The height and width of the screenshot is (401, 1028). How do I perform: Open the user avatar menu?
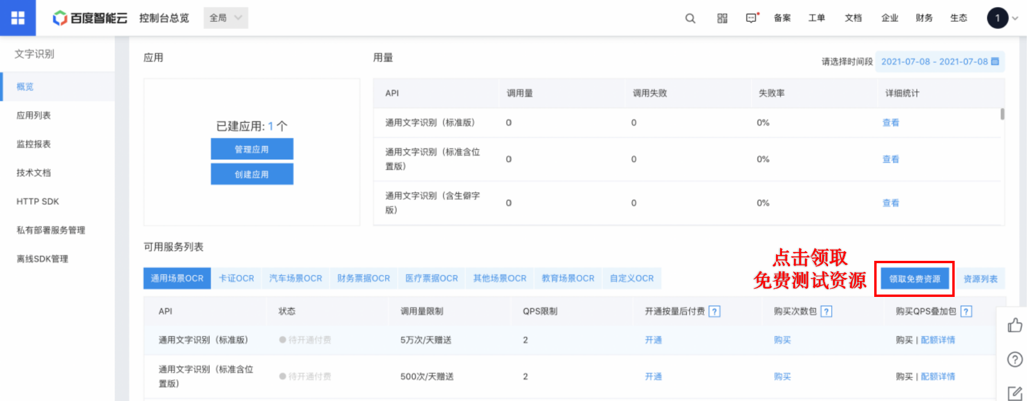(x=997, y=18)
